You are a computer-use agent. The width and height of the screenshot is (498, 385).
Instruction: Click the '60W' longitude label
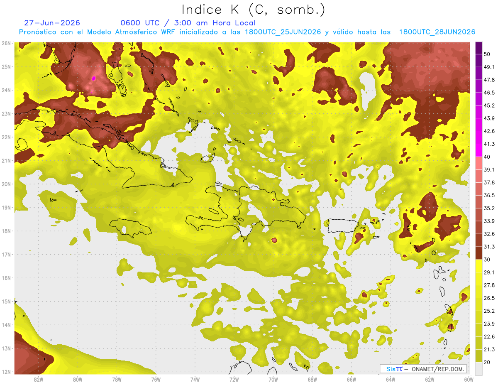(469, 380)
